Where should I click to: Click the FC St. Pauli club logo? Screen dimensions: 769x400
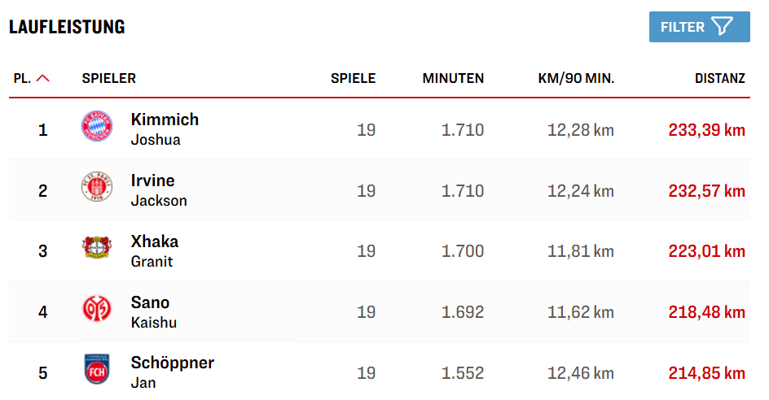(96, 189)
